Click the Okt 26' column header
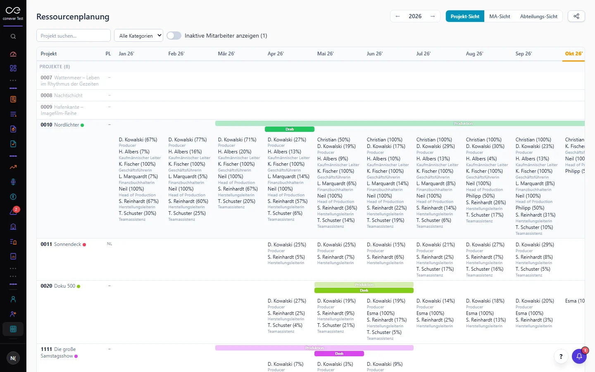Screen dimensions: 595x372 pyautogui.click(x=574, y=54)
